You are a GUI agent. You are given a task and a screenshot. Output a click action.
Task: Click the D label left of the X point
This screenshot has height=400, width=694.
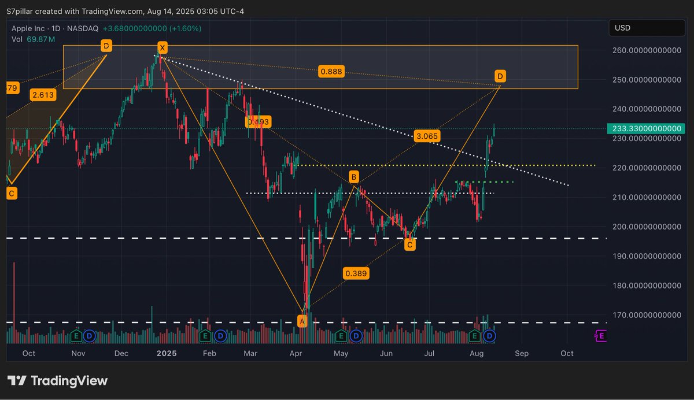106,45
